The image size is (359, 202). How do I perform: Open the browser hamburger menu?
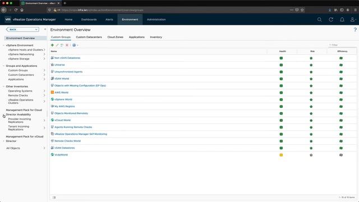pyautogui.click(x=355, y=10)
